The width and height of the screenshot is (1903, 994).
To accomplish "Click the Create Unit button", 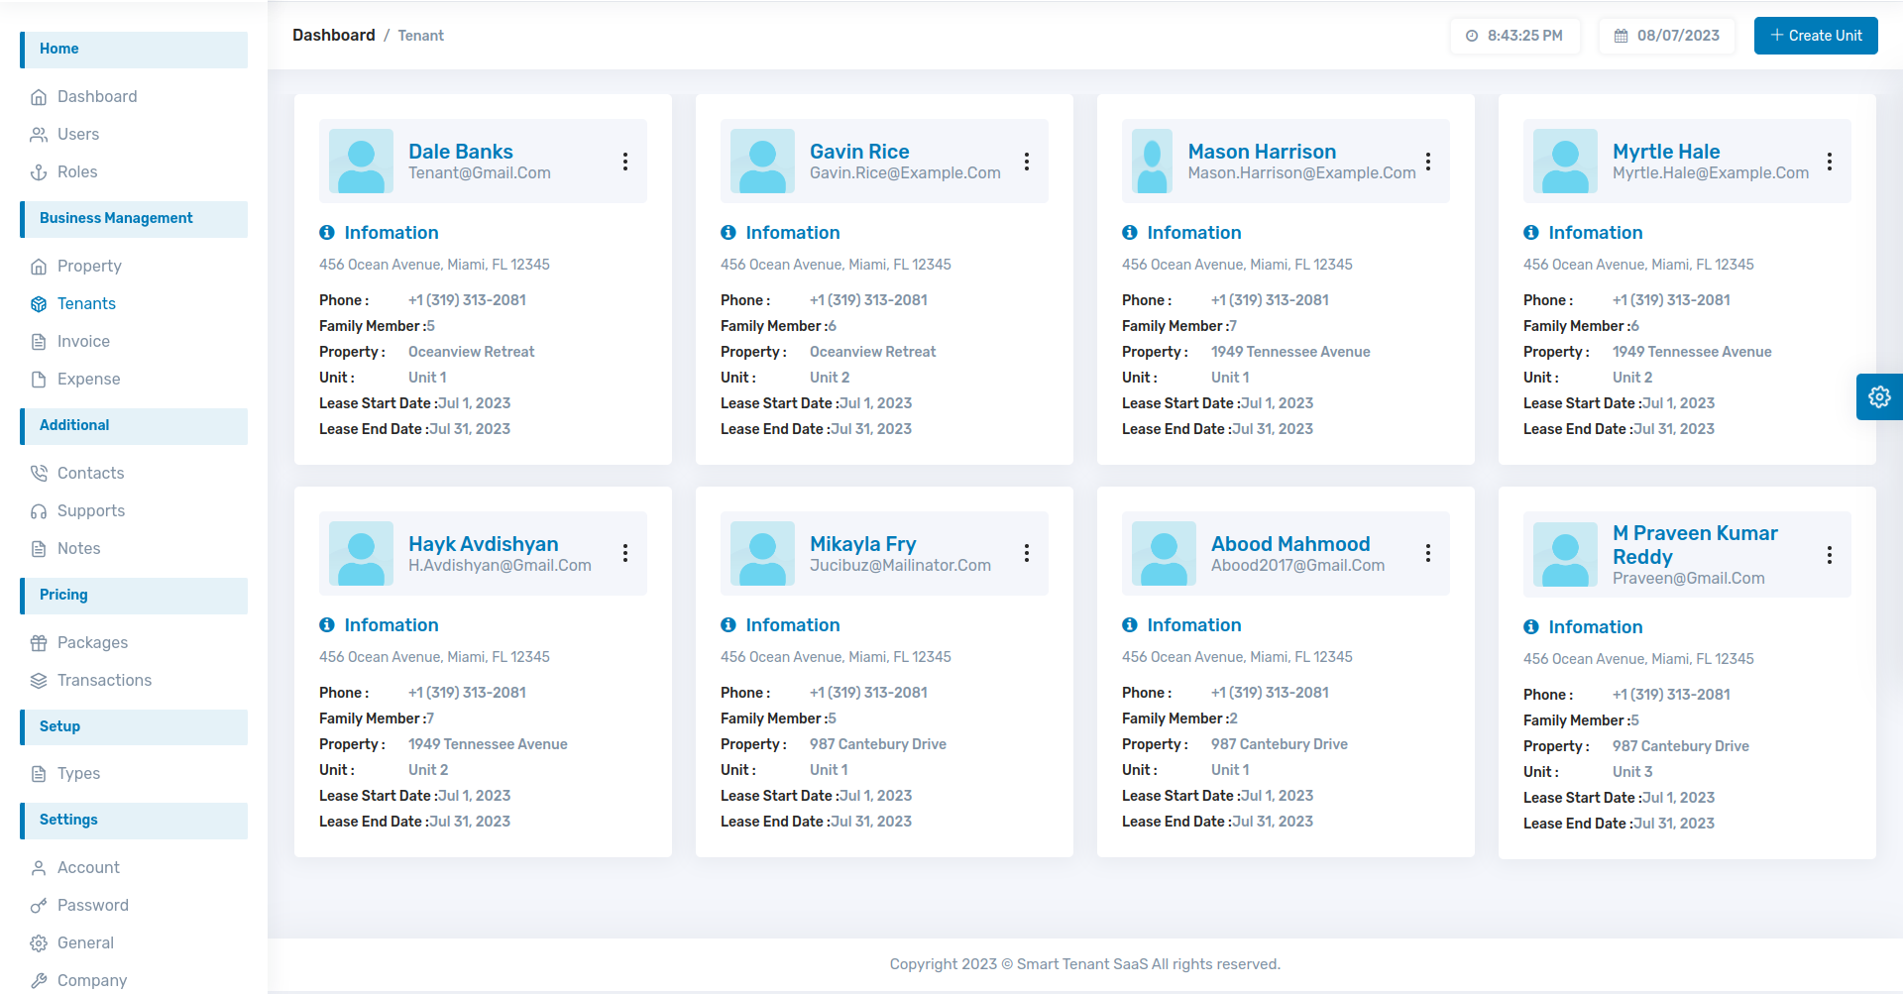I will [x=1815, y=36].
